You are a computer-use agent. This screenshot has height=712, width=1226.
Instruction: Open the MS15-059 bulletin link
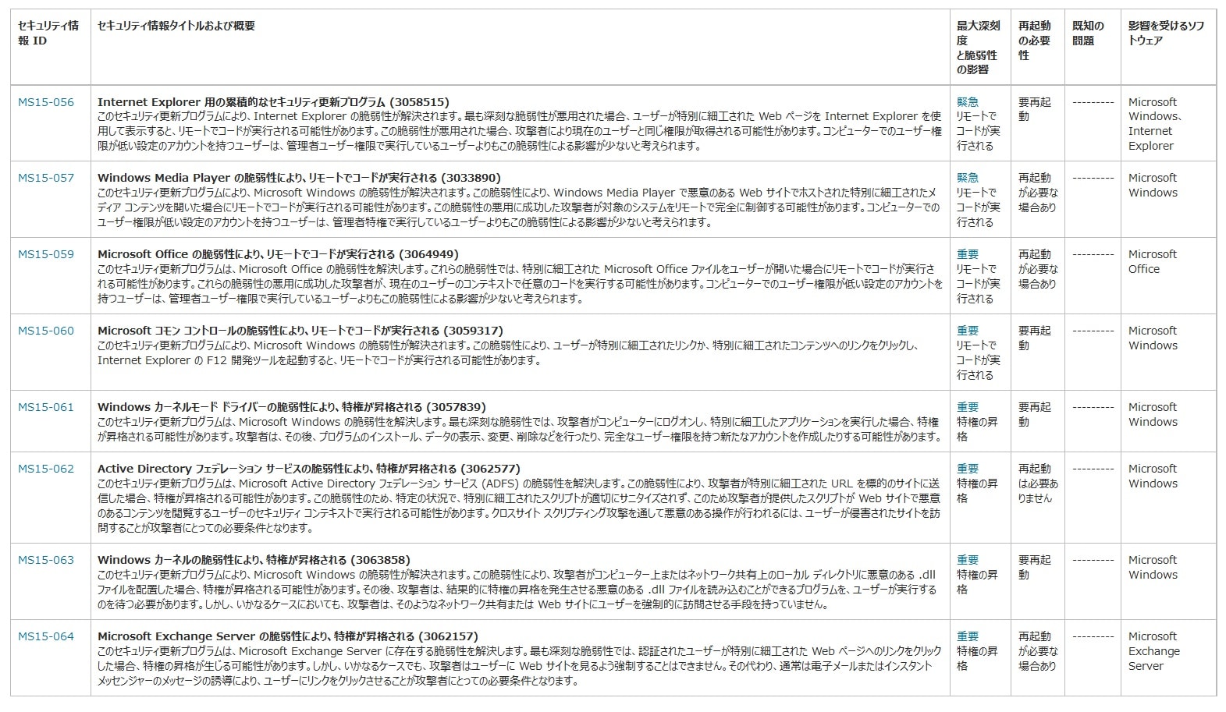point(46,254)
